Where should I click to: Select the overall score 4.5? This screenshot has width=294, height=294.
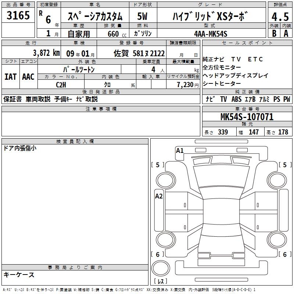280,17
